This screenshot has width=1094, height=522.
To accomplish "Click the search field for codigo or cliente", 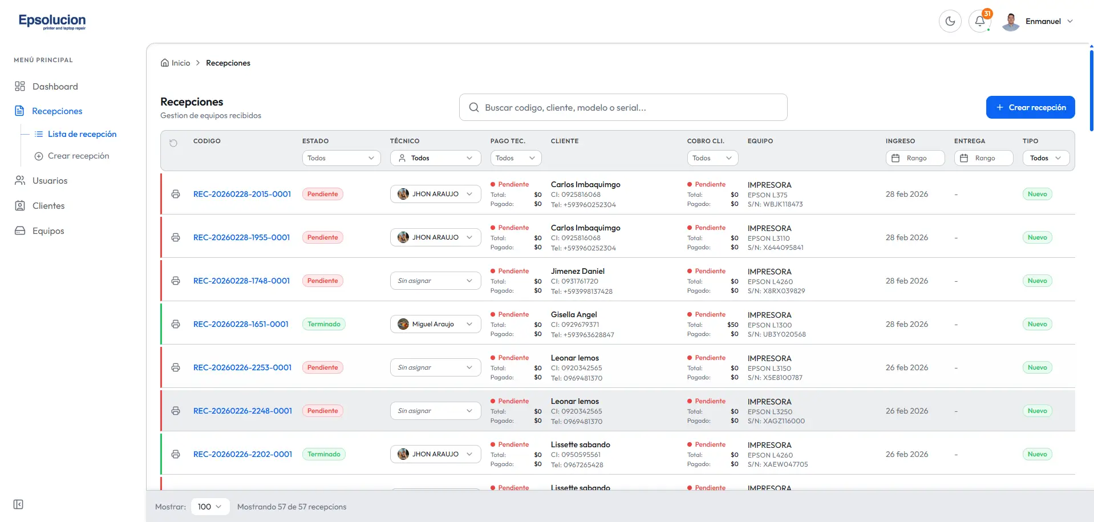I will click(x=623, y=107).
